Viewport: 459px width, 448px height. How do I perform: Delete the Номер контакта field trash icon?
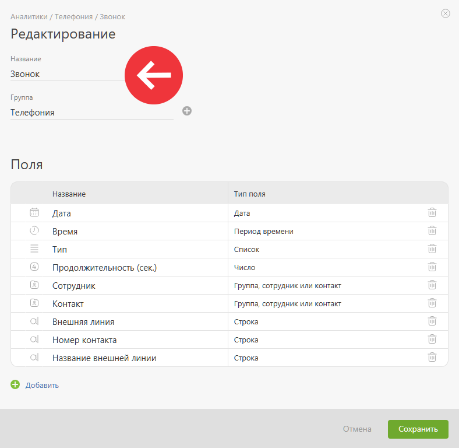point(432,339)
